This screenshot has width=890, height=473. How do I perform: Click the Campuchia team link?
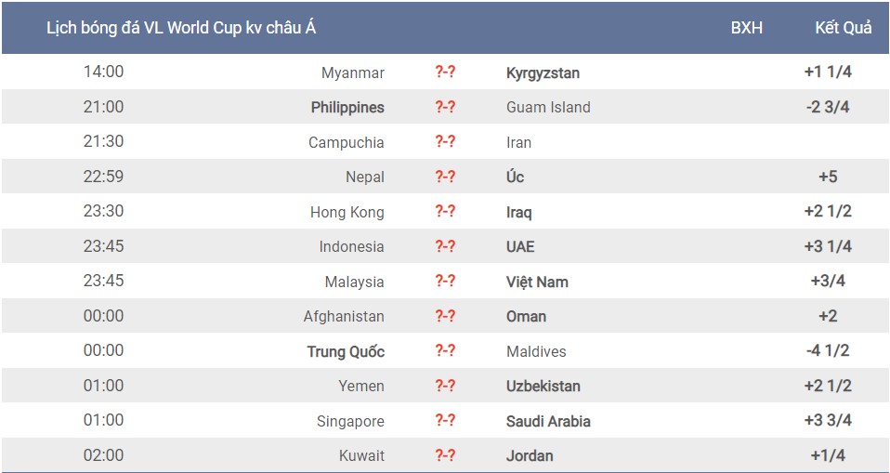click(347, 142)
